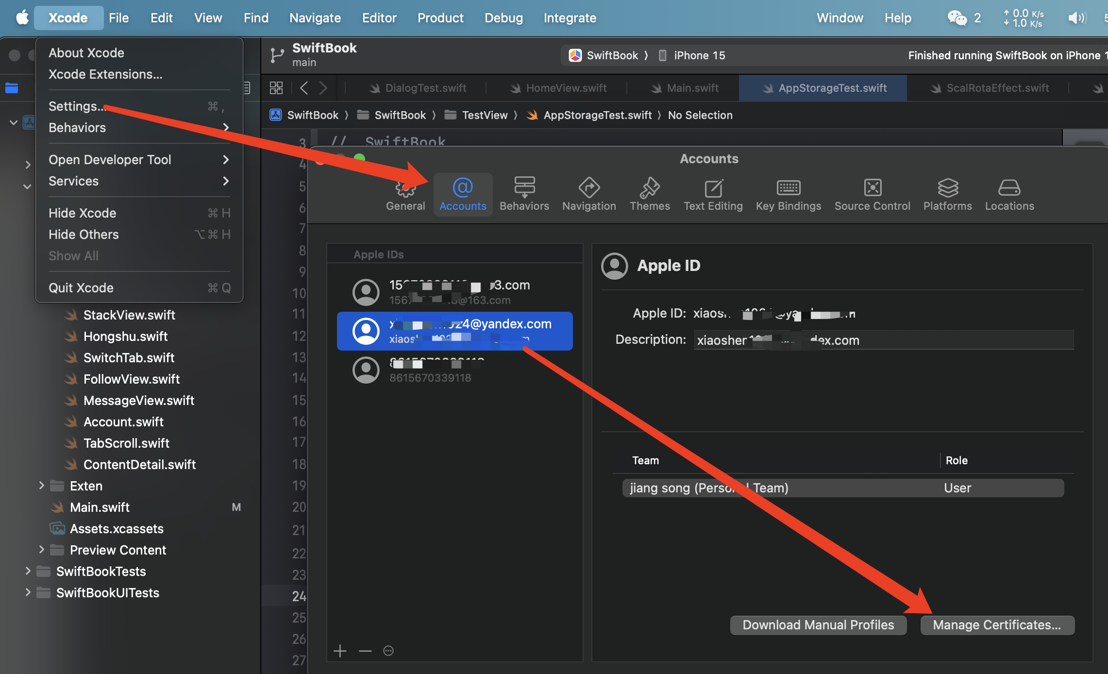Click the Manage Certificates button
The width and height of the screenshot is (1108, 674).
997,625
